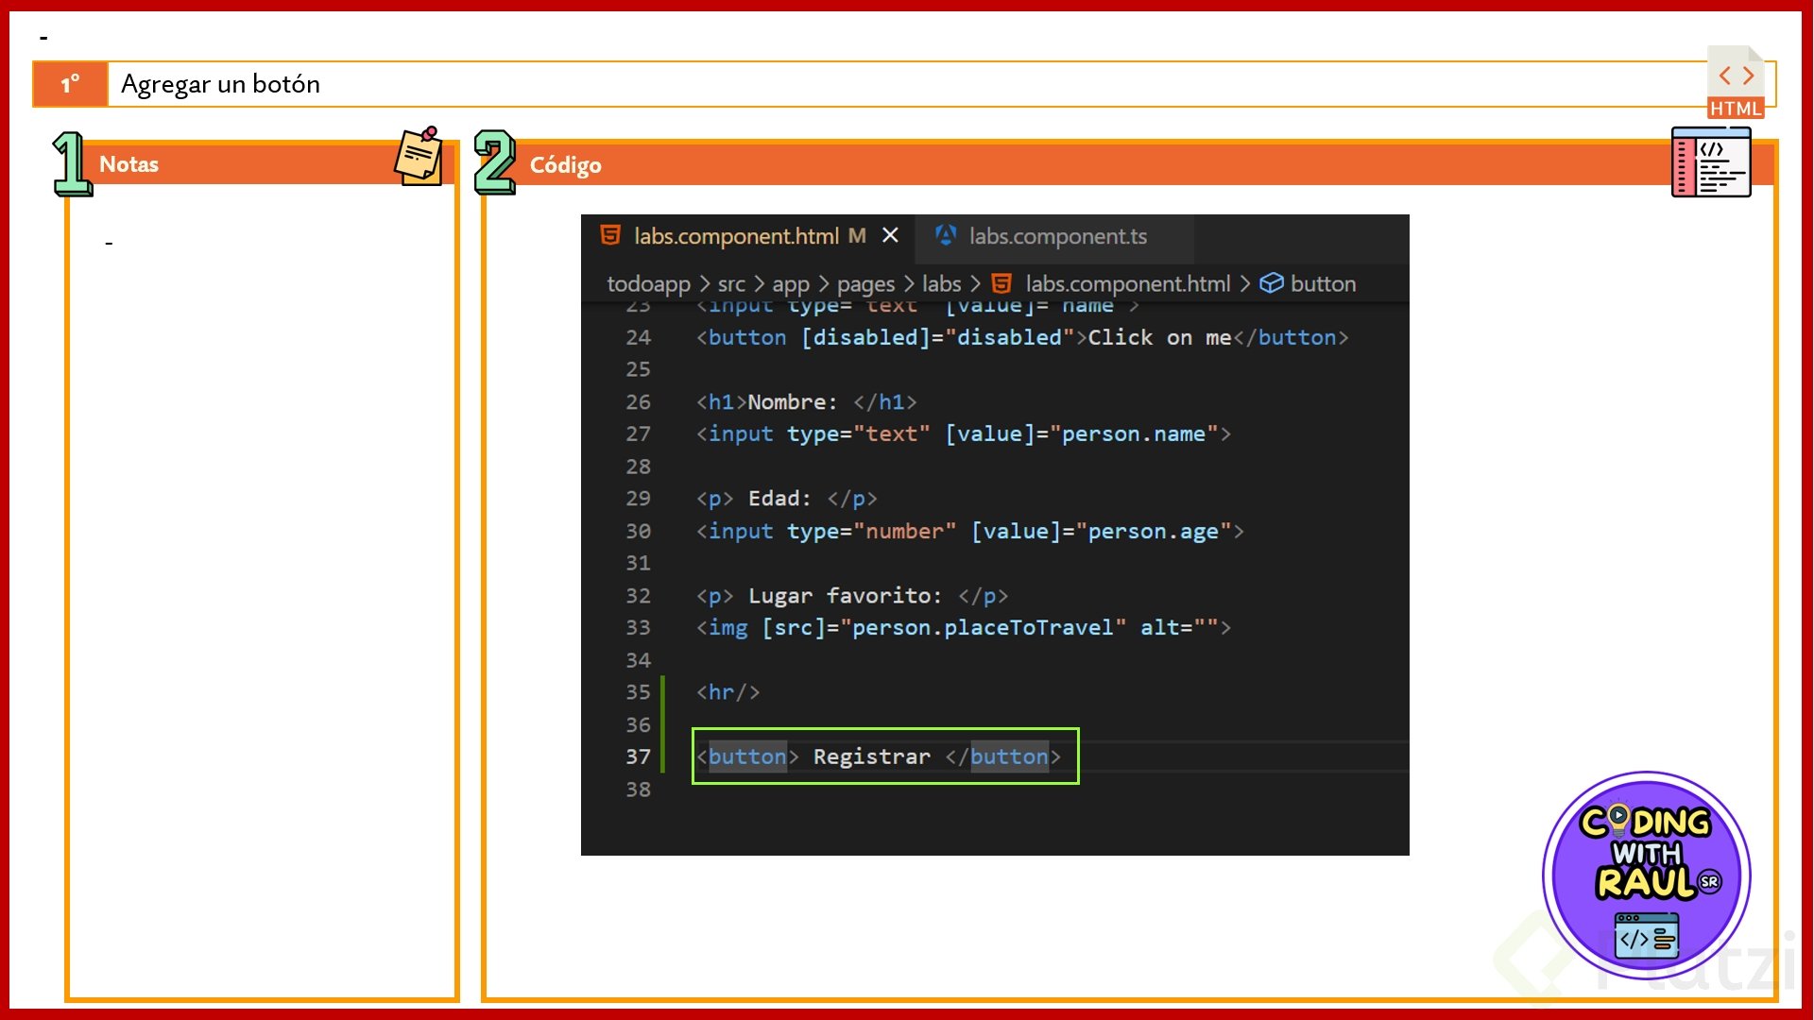
Task: Click the Angular icon on labs.component.ts tab
Action: (945, 235)
